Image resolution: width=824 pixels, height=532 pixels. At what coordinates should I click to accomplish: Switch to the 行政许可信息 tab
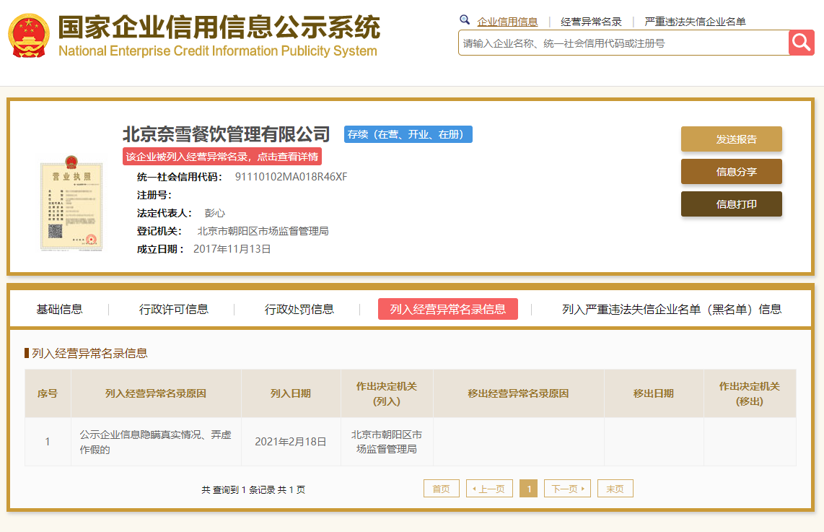point(173,309)
